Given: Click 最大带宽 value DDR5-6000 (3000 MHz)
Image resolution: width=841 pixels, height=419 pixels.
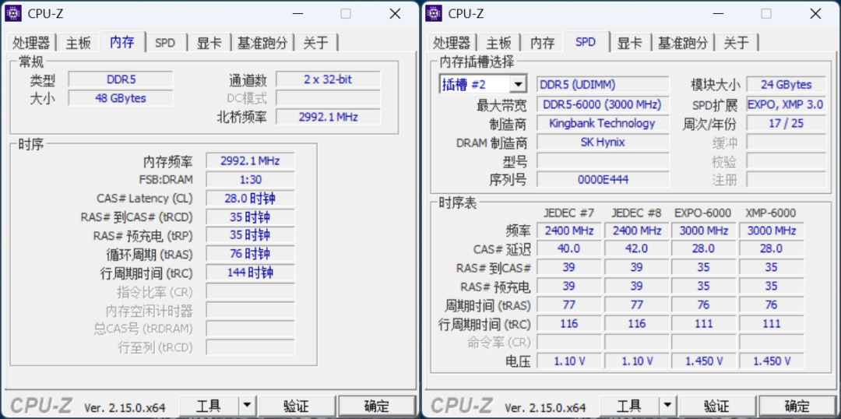Looking at the screenshot, I should pyautogui.click(x=603, y=104).
